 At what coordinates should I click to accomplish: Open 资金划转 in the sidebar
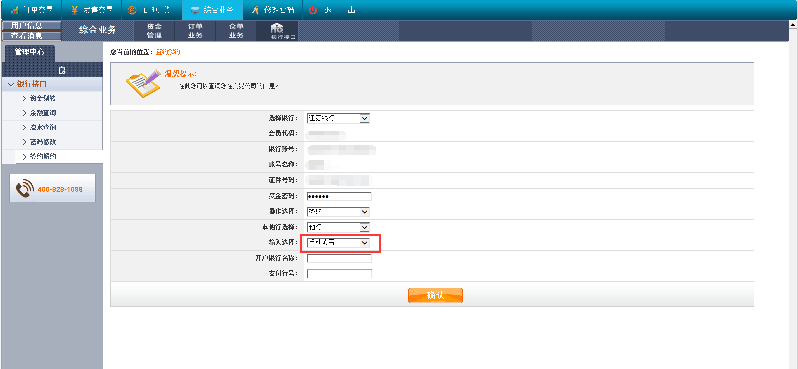(x=43, y=99)
